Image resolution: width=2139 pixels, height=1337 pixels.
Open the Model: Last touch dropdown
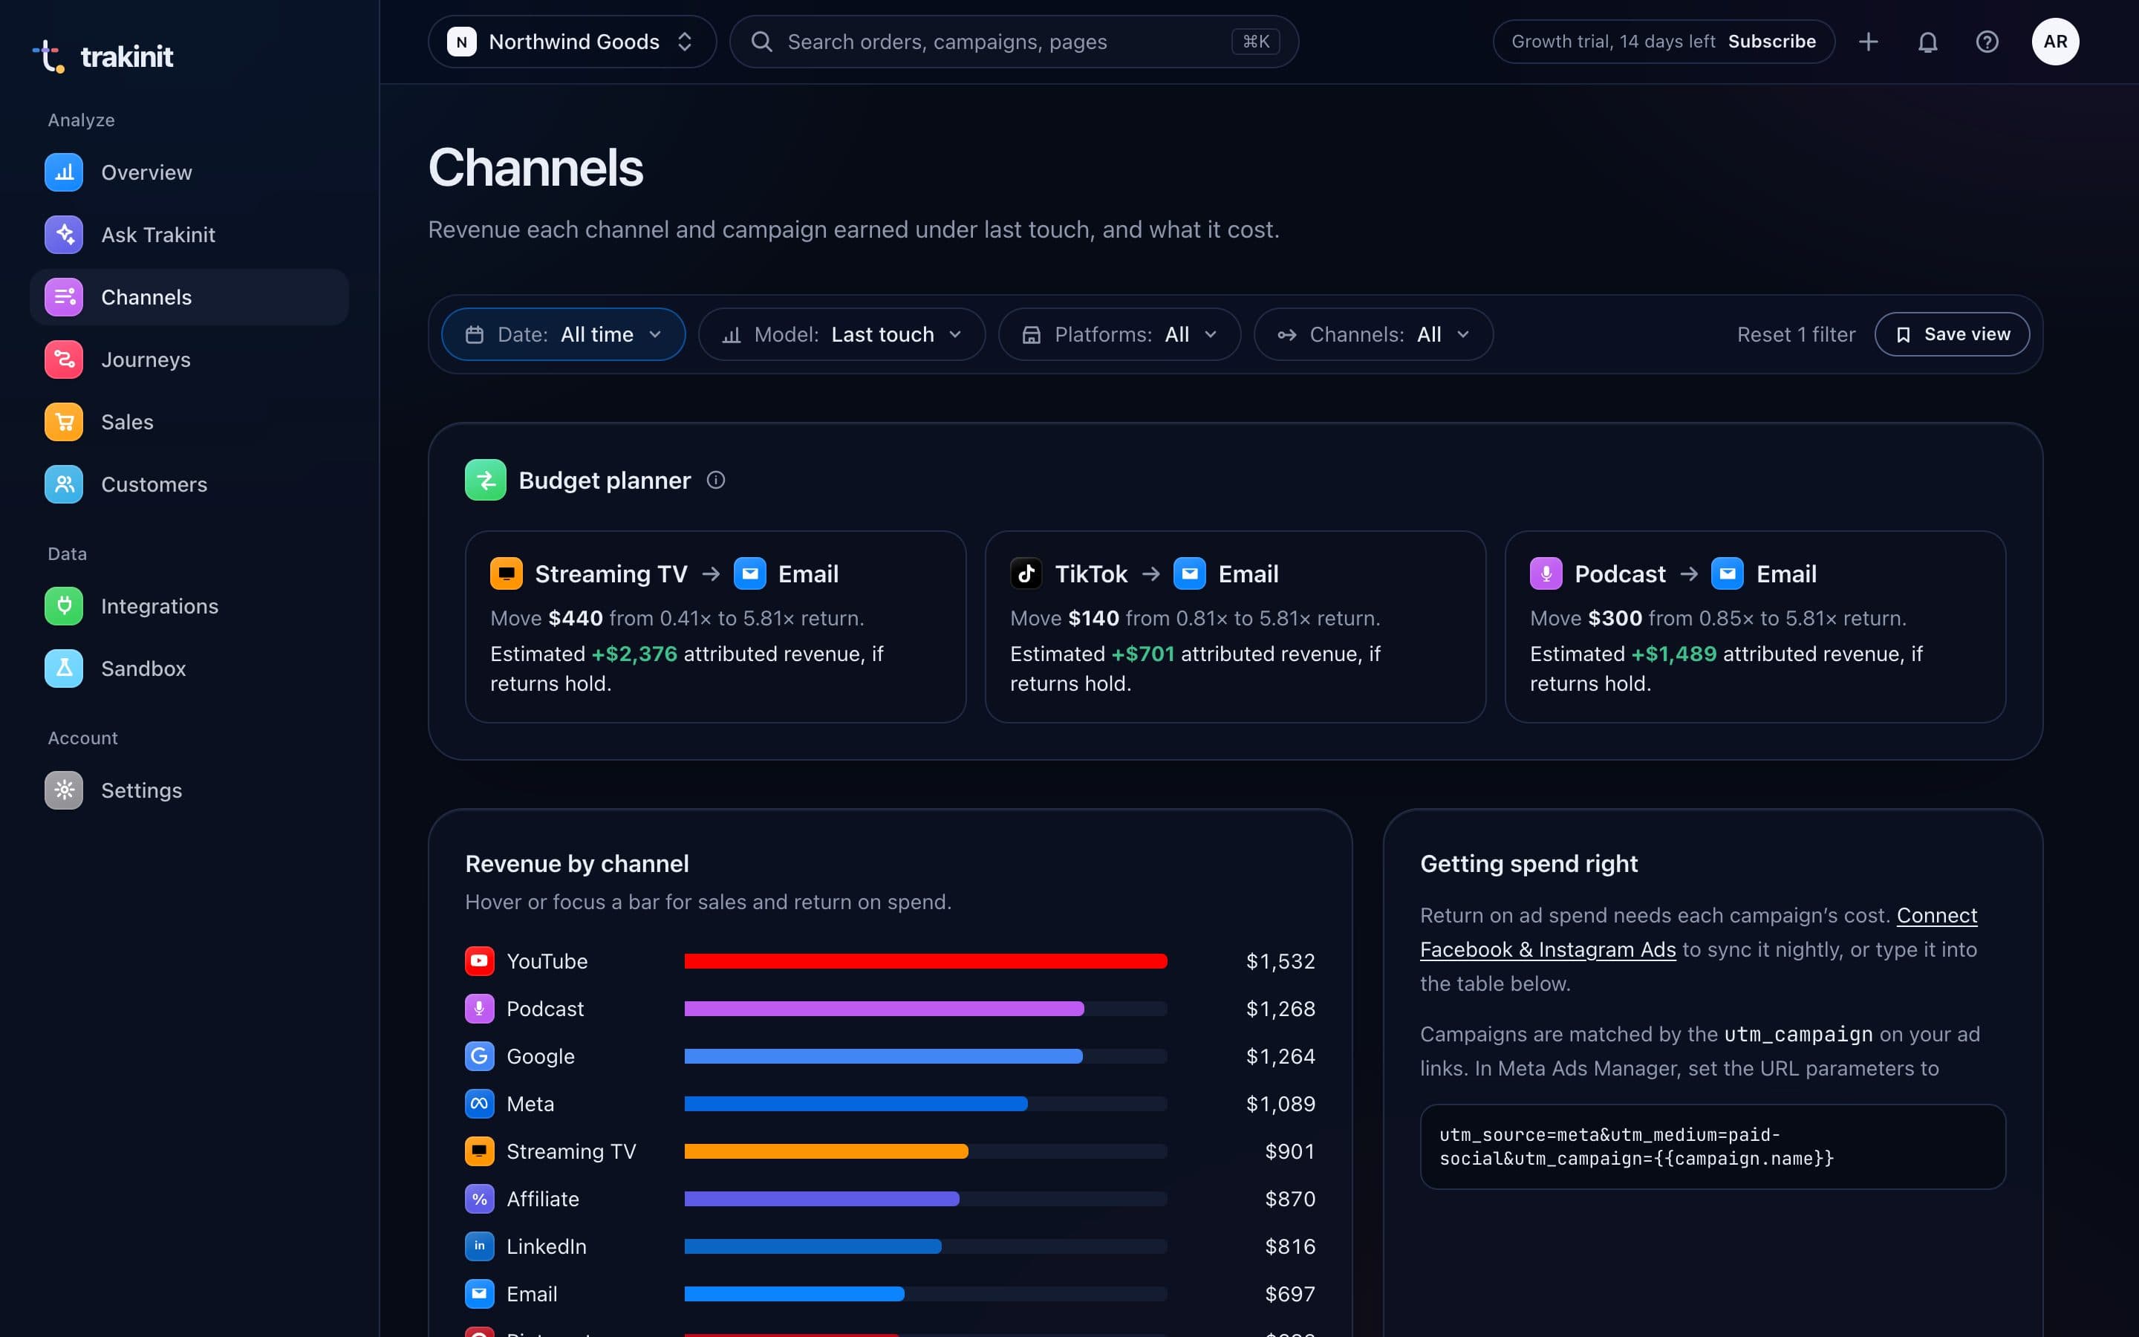click(x=841, y=334)
